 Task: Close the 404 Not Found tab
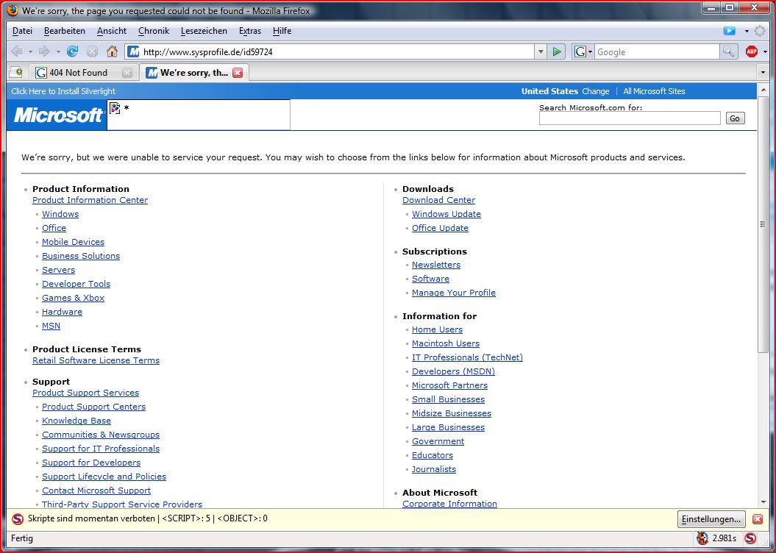[x=127, y=73]
